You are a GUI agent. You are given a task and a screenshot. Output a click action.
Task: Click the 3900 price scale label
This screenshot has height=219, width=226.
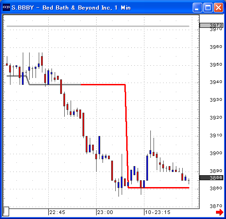click(x=216, y=153)
